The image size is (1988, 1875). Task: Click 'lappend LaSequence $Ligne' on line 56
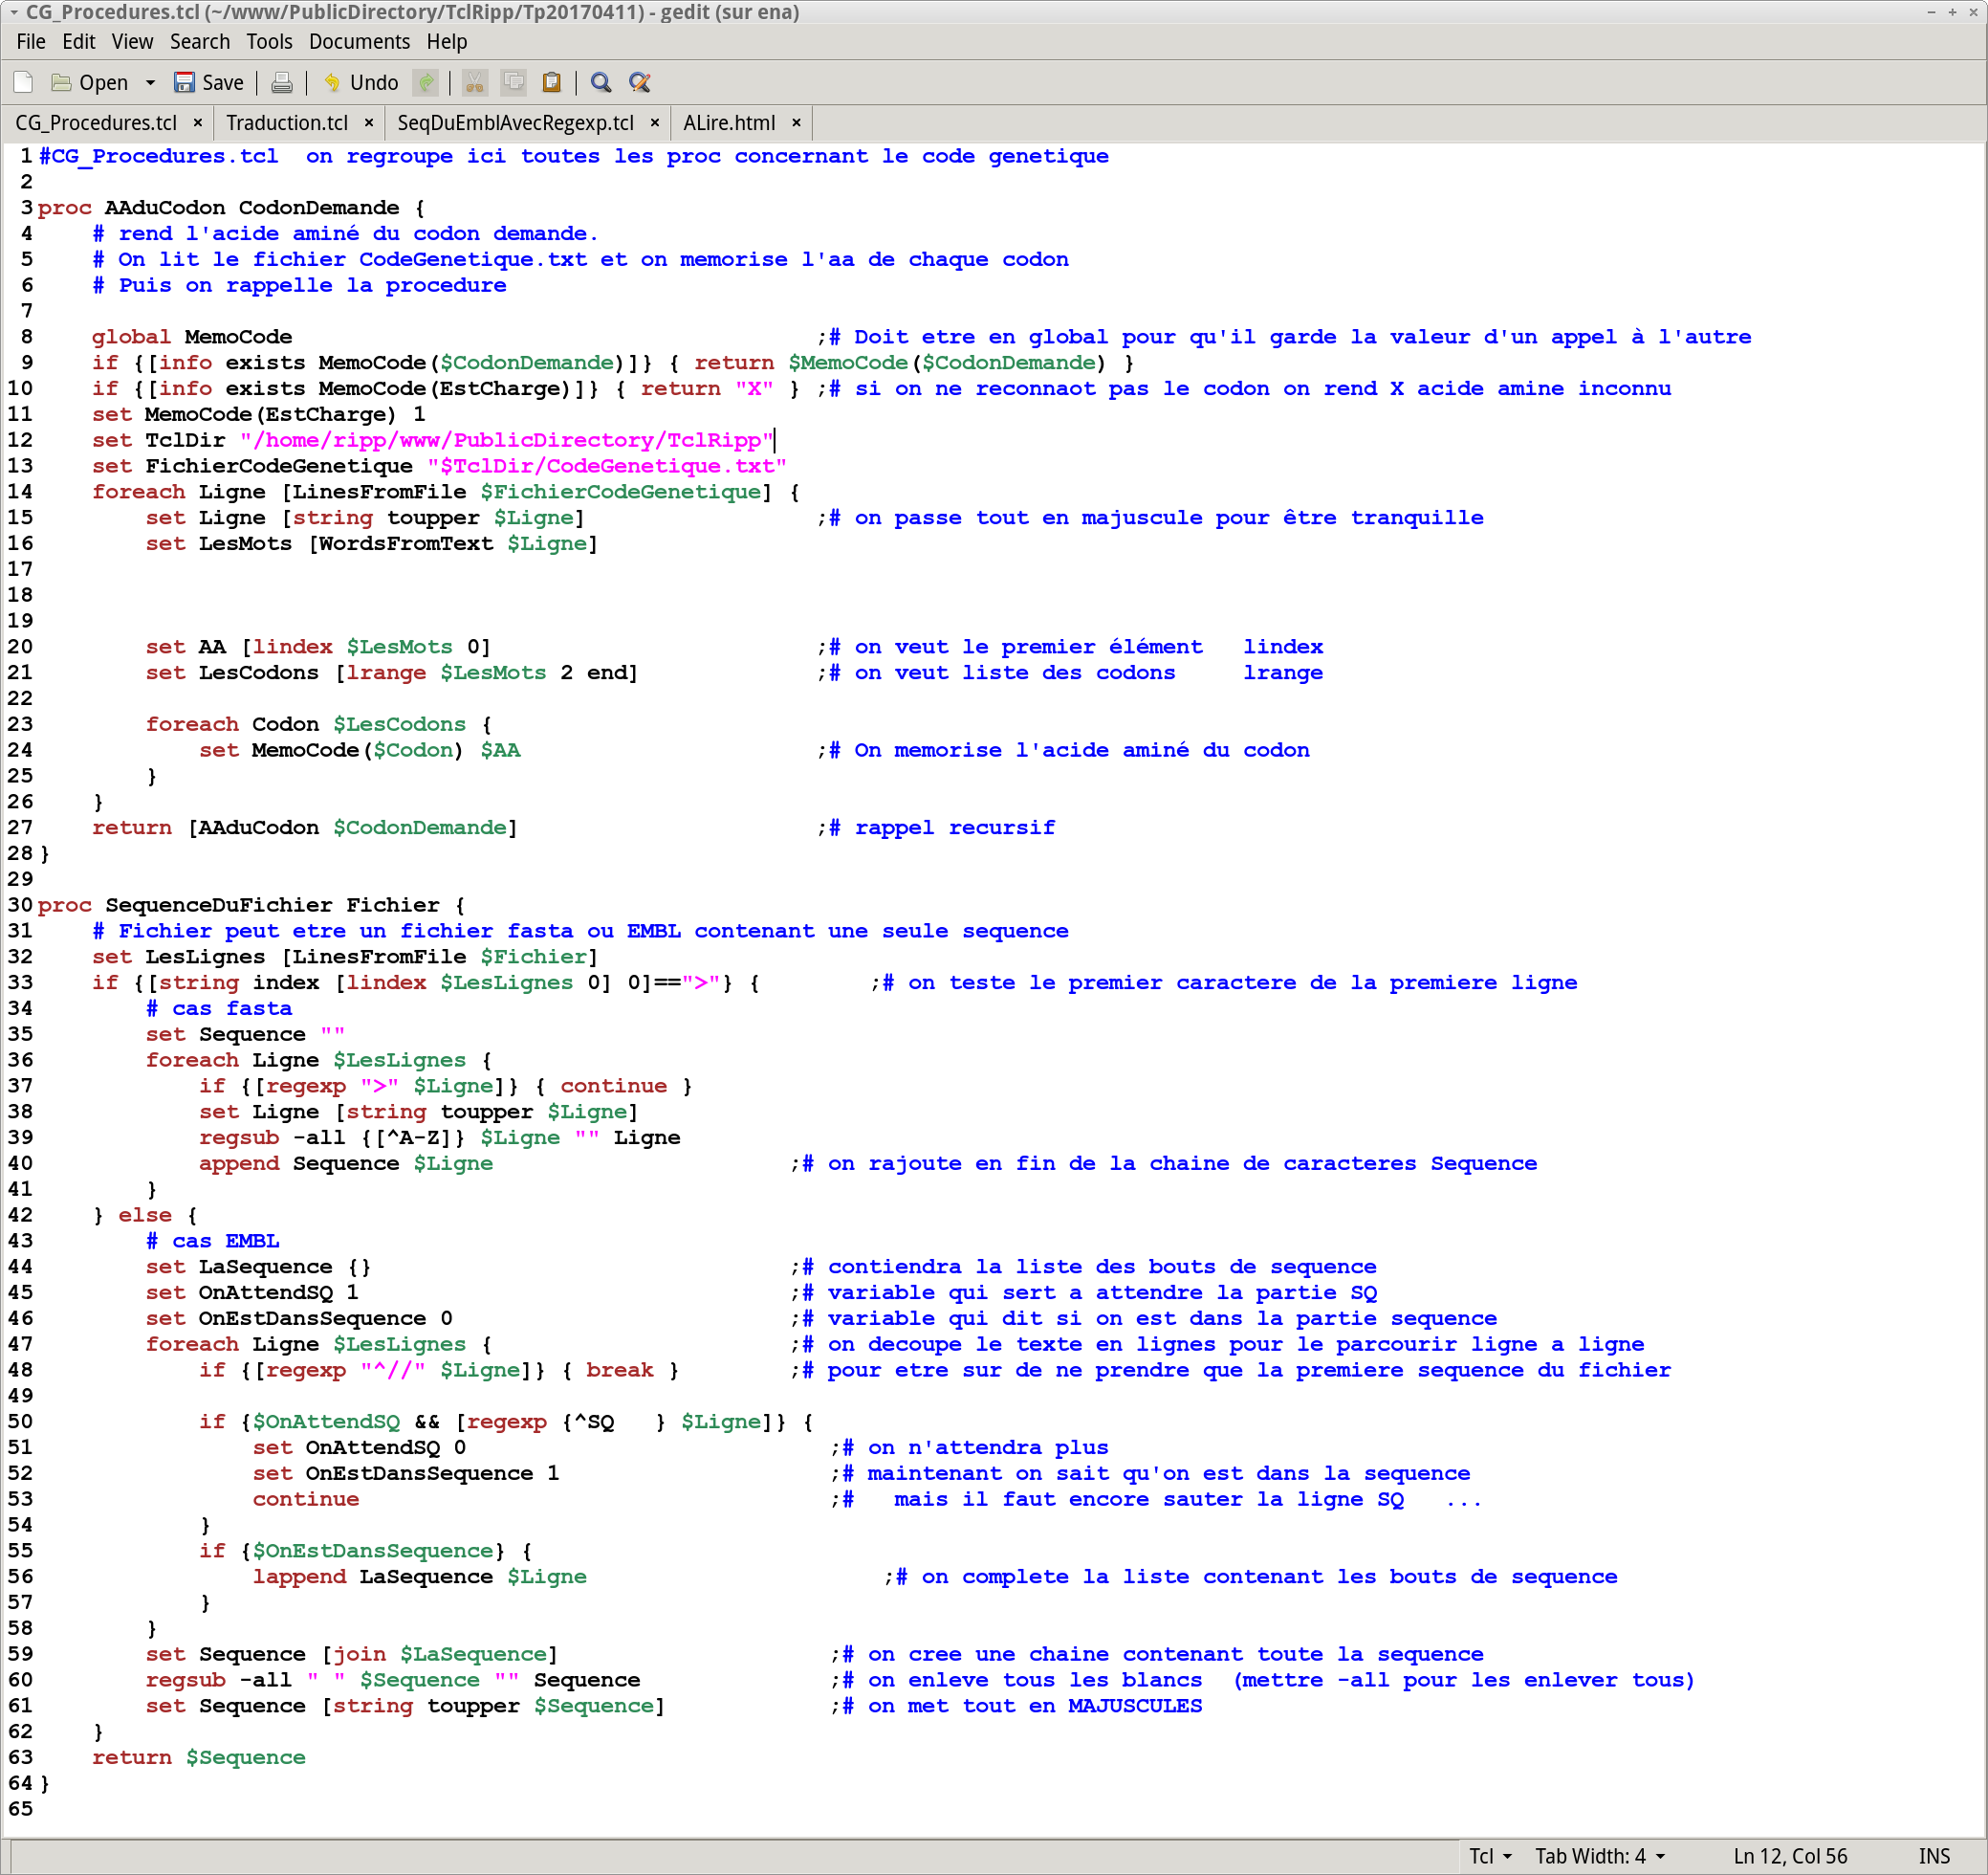pos(420,1577)
